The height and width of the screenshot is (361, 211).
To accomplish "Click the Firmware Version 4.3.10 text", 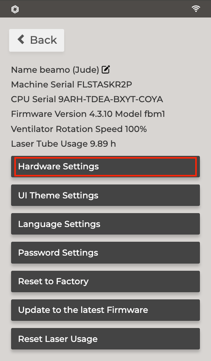I will [x=62, y=114].
